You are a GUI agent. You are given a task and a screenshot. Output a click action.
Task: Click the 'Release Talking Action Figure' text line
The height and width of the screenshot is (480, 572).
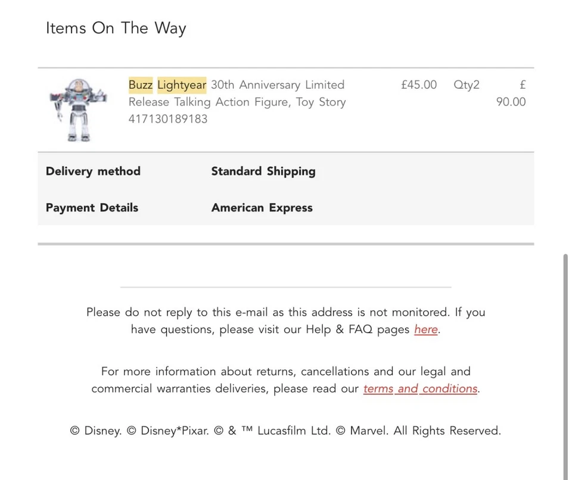coord(237,102)
